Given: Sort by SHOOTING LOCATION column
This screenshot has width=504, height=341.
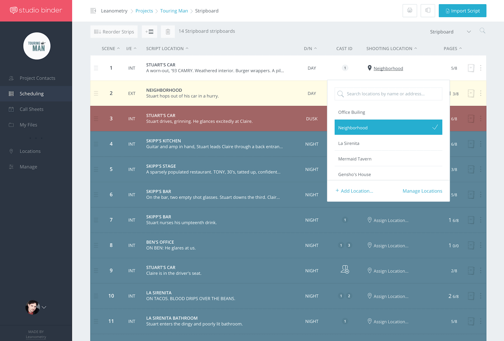Looking at the screenshot, I should pyautogui.click(x=391, y=48).
